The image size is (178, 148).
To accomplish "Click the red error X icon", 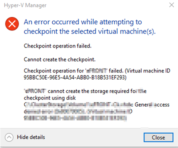I will point(12,24).
